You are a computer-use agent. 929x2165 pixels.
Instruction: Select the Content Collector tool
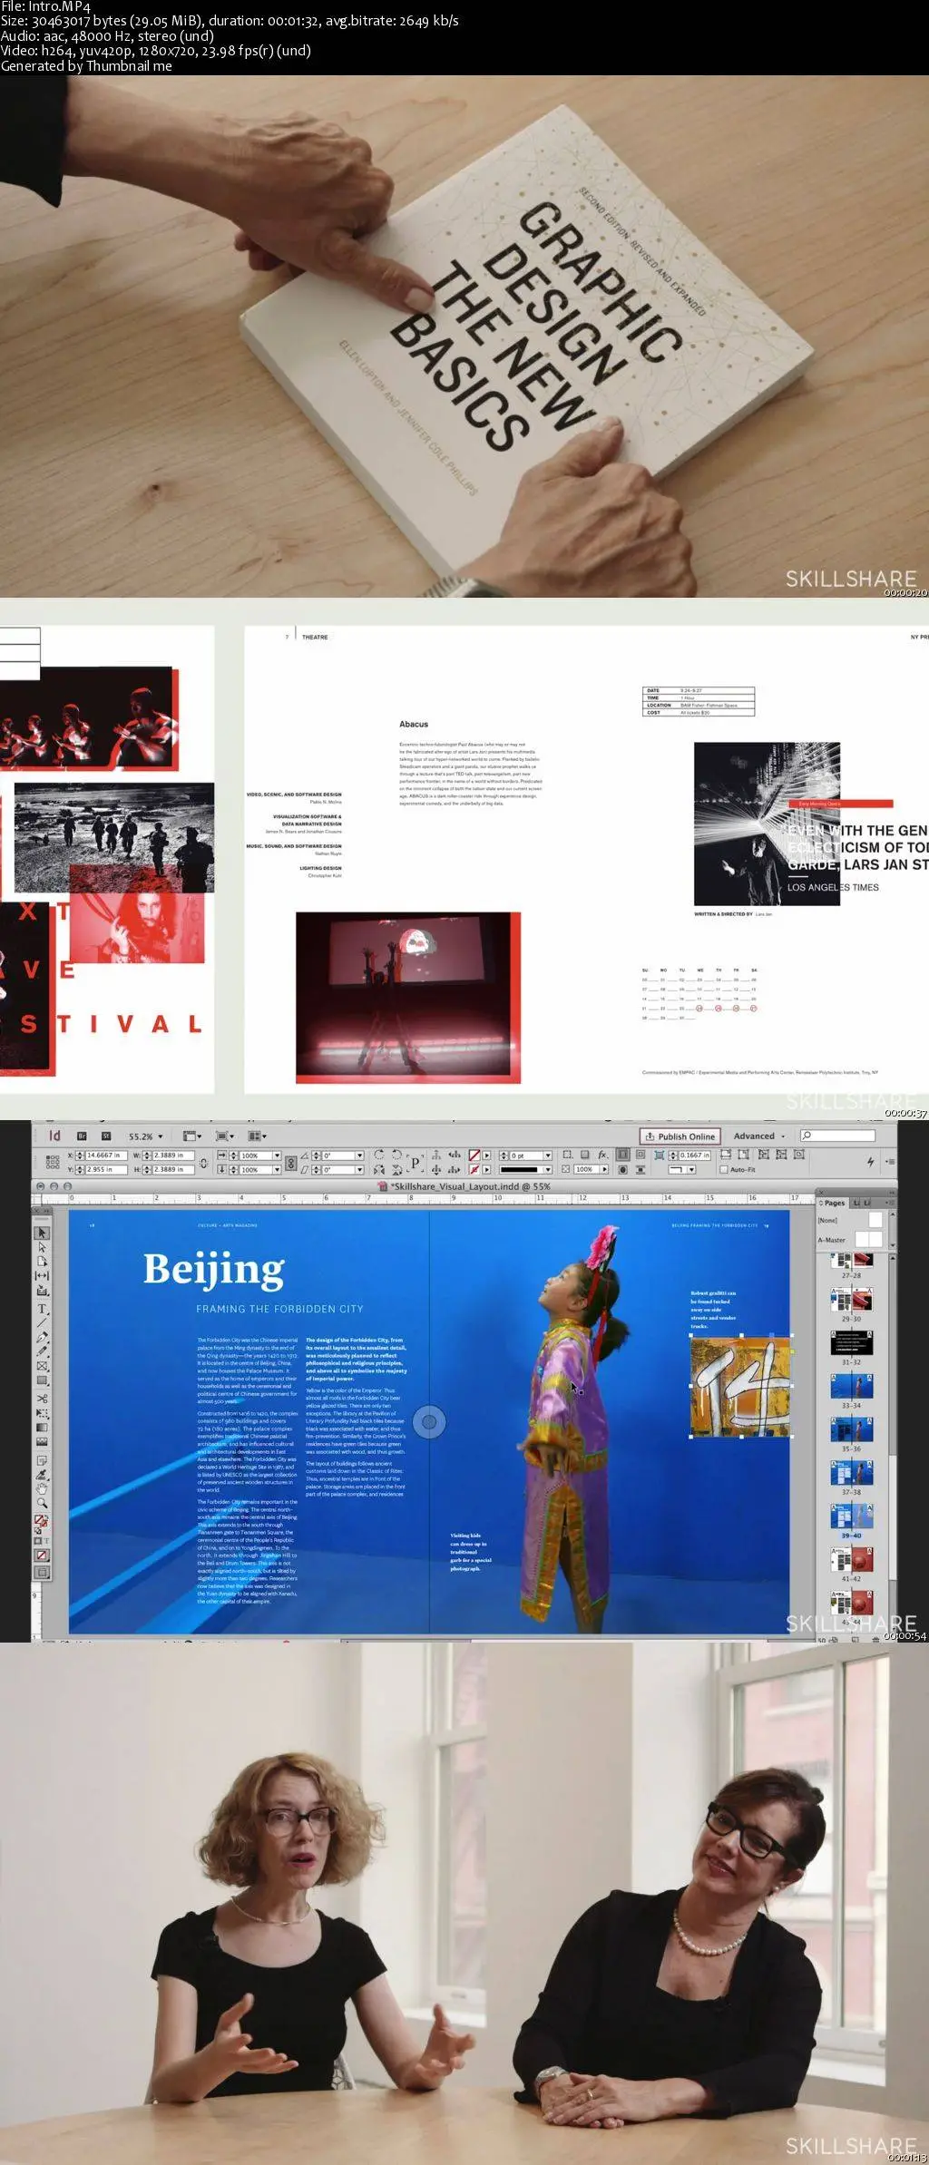42,1291
